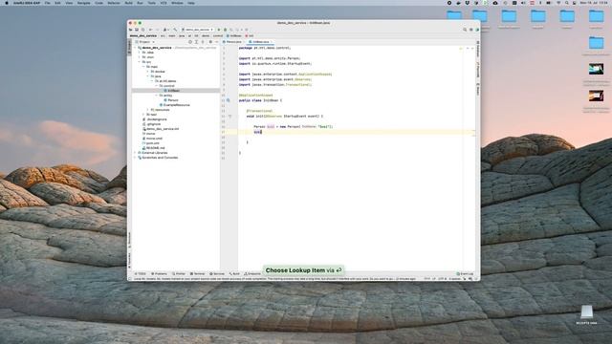Click the macOS Spotlight search icon in menu bar
Viewport: 612px width, 344px height.
click(567, 3)
